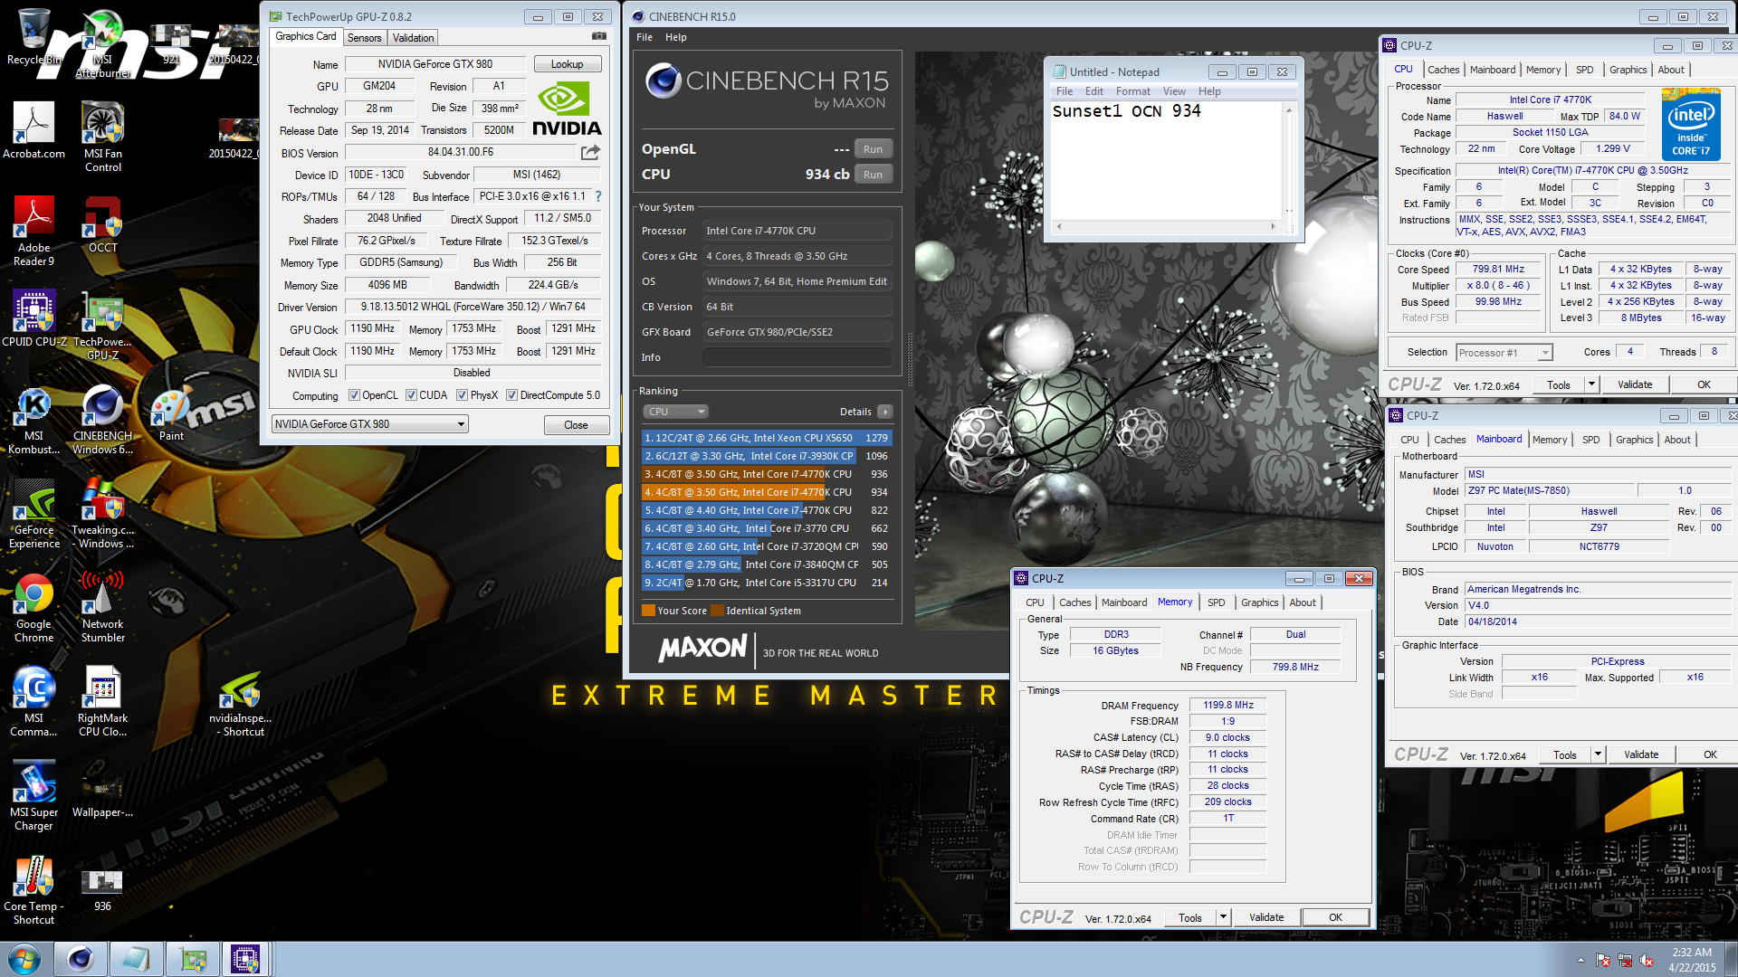Toggle DirectCompute 5.0 checkbox
This screenshot has width=1738, height=977.
click(x=511, y=395)
